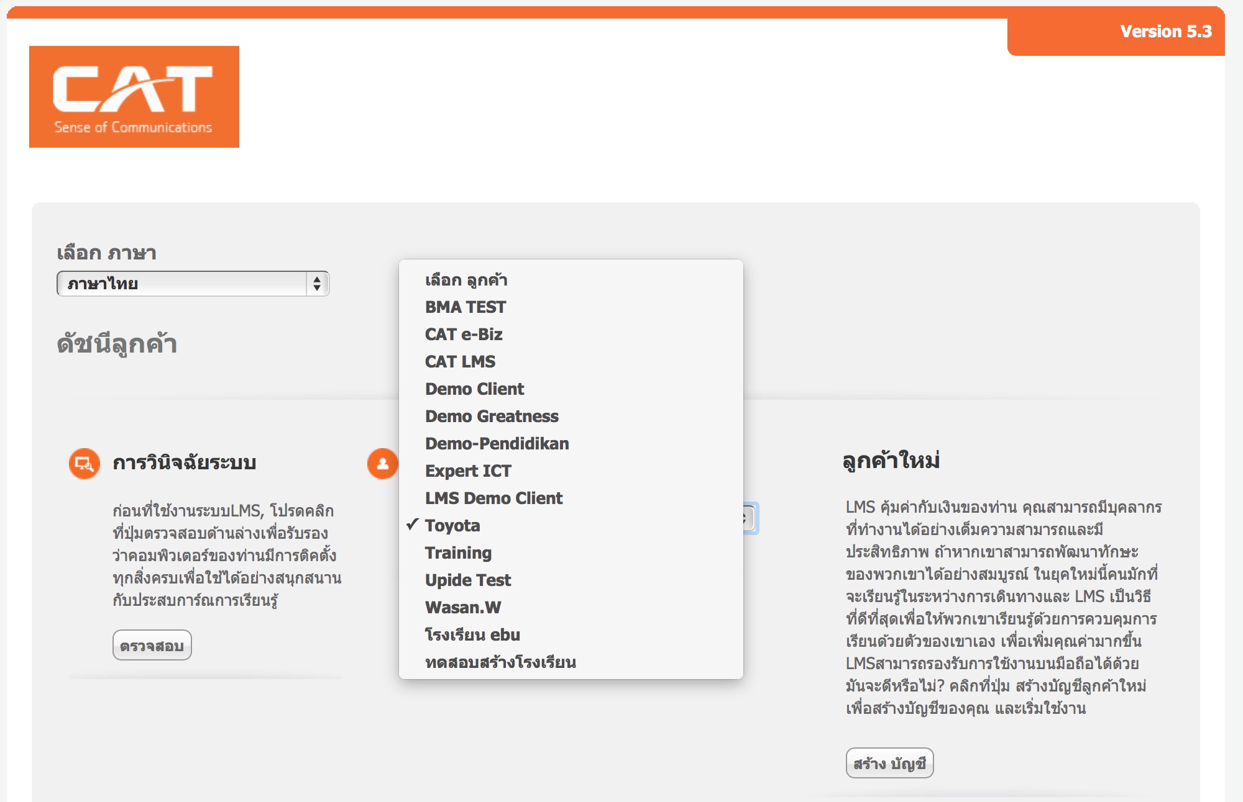Viewport: 1243px width, 802px height.
Task: Click the CAT Sense of Communications logo
Action: 134,97
